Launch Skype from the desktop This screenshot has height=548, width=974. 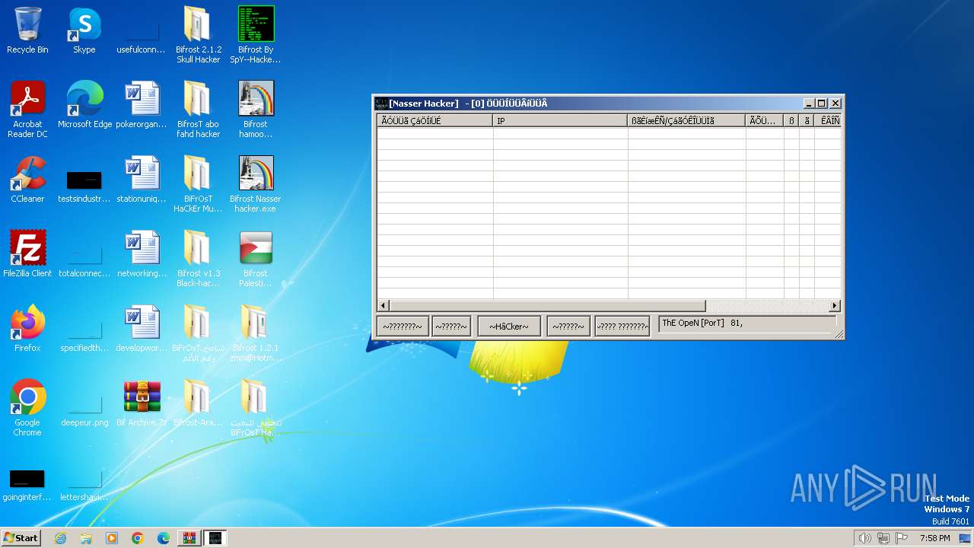84,30
